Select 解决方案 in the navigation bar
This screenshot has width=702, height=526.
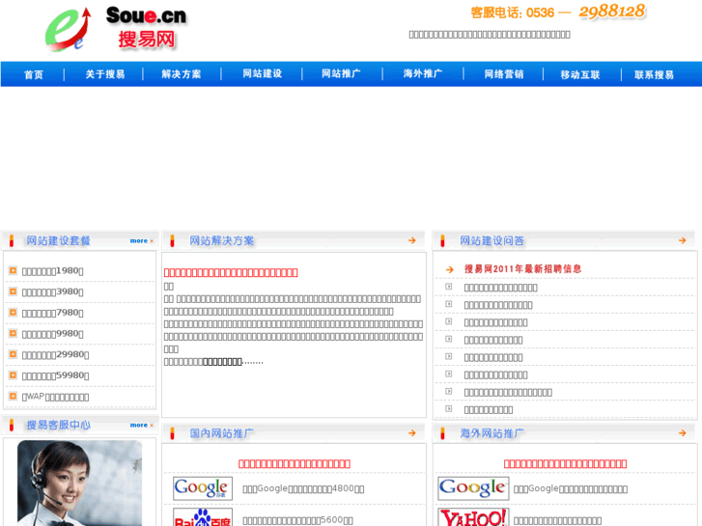click(182, 74)
